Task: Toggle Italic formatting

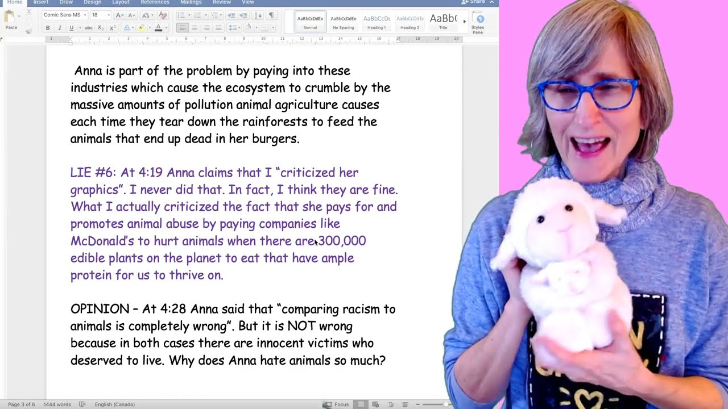Action: (x=59, y=28)
